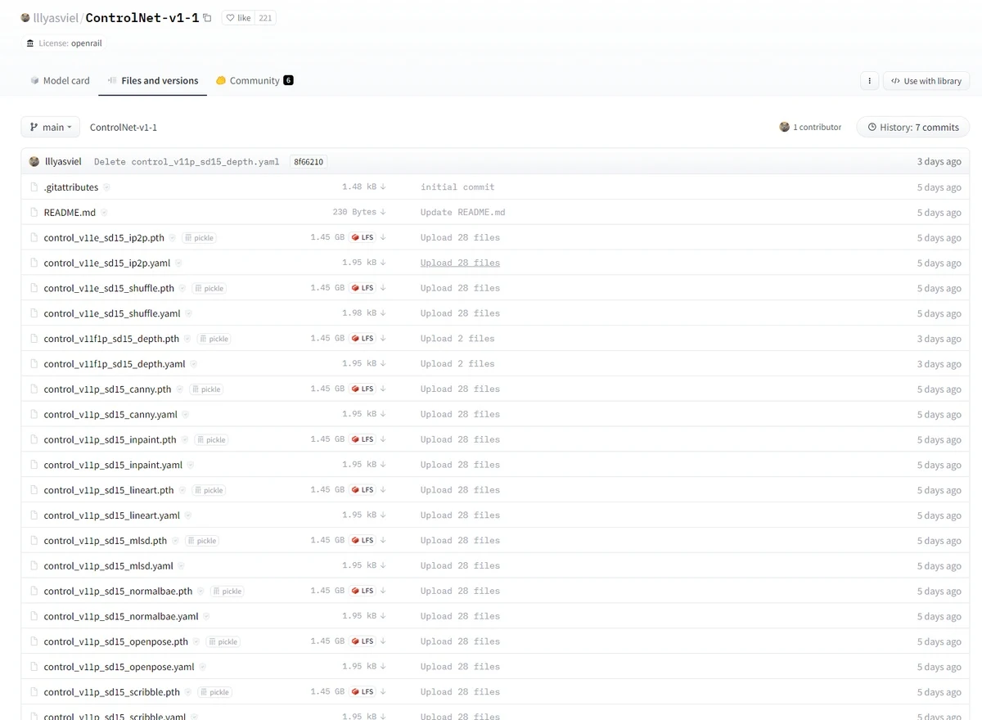Open control_v11p_sd15_canny.yaml file
The width and height of the screenshot is (982, 720).
[x=110, y=415]
